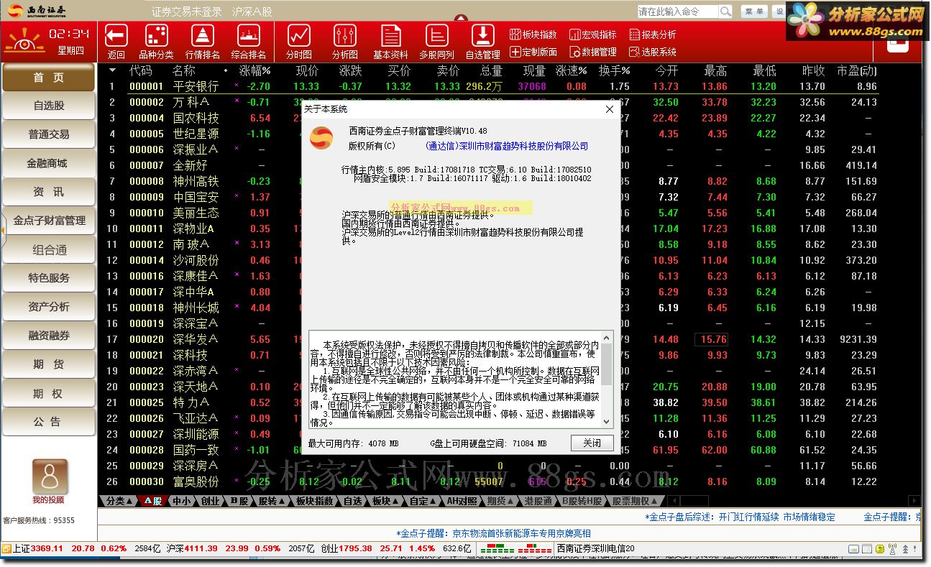931x567 pixels.
Task: Open 普通交易 in the left sidebar
Action: click(49, 134)
